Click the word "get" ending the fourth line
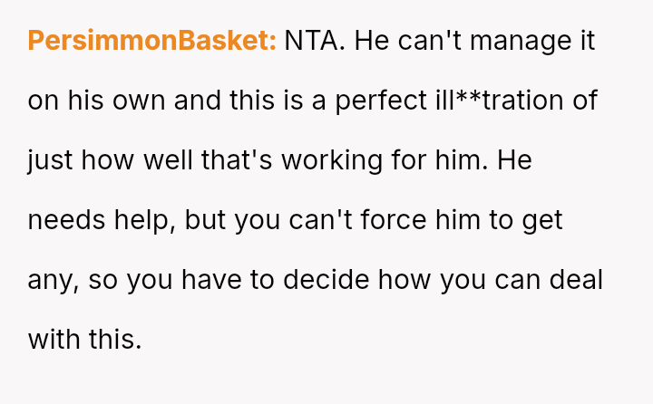This screenshot has height=404, width=653. (544, 220)
